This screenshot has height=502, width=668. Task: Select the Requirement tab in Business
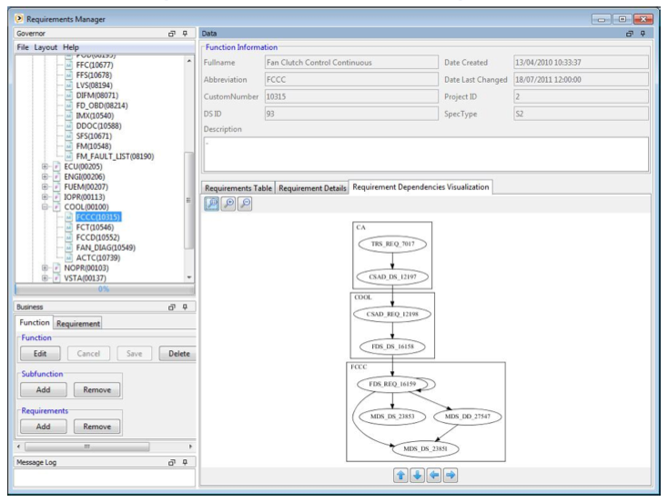point(78,323)
